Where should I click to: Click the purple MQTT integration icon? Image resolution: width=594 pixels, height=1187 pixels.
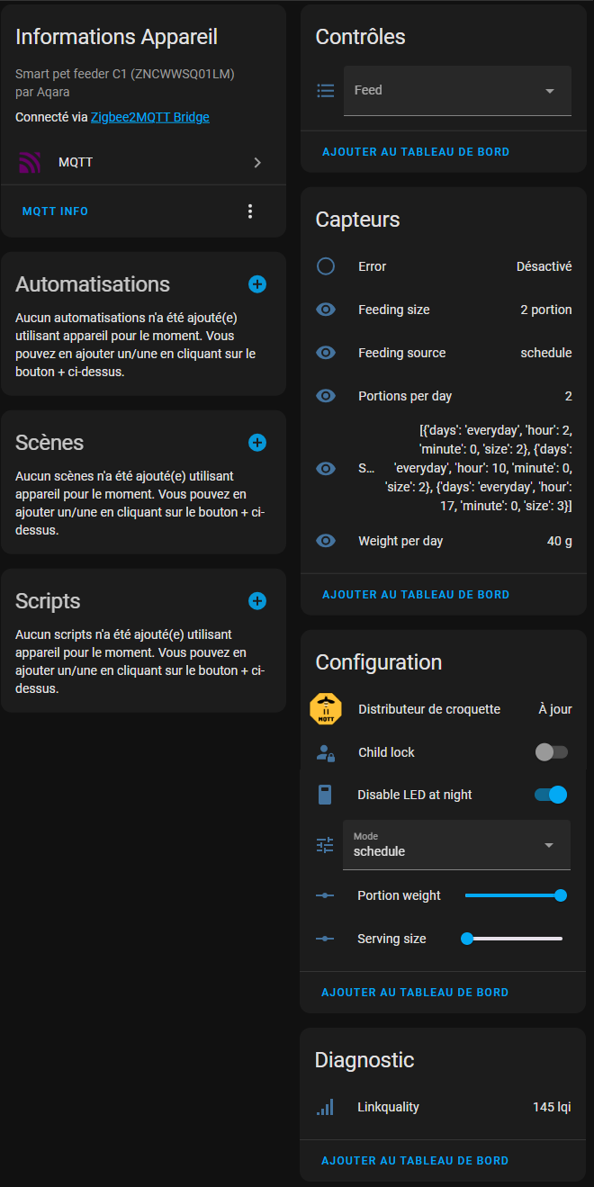click(x=30, y=163)
